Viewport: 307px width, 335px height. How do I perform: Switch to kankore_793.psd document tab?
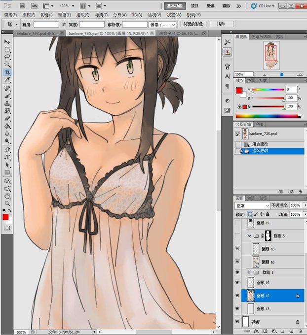click(x=37, y=33)
